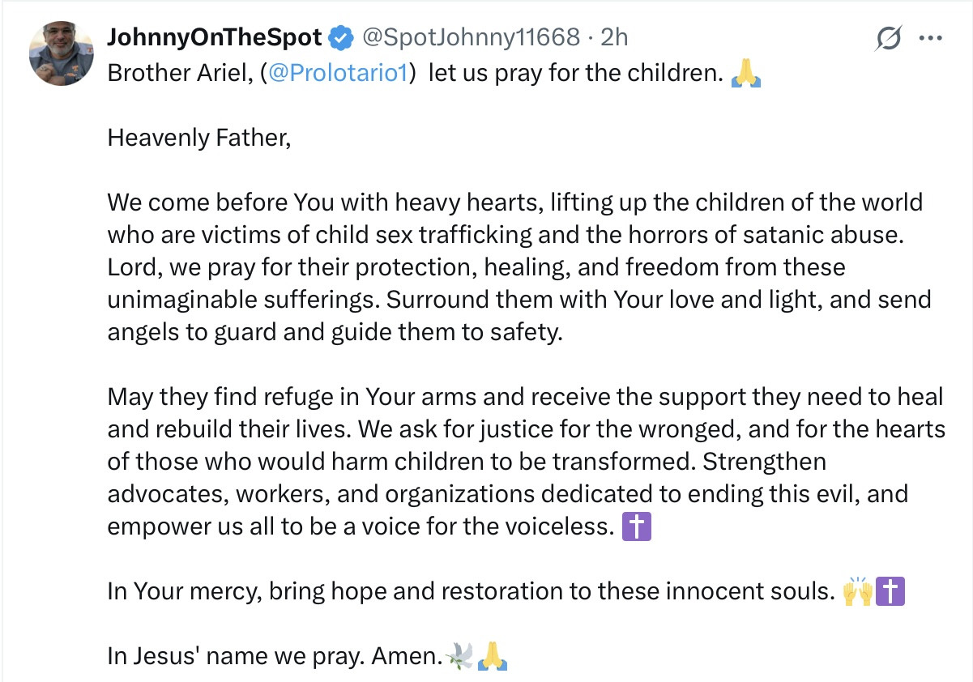The width and height of the screenshot is (973, 682).
Task: Click the "In Jesus' name we pray" line
Action: pos(272,656)
